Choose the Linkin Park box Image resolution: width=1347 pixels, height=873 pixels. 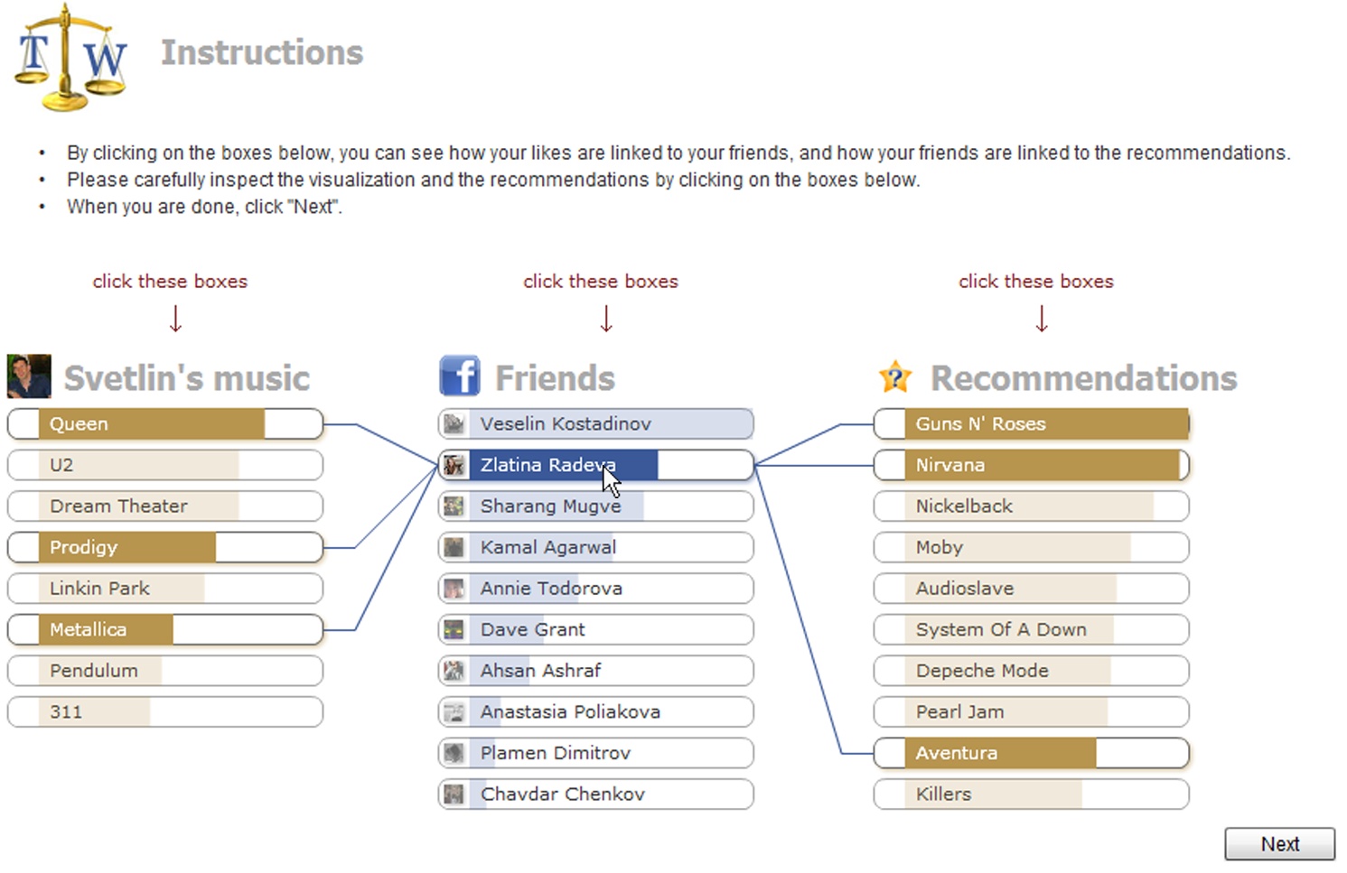pyautogui.click(x=165, y=589)
